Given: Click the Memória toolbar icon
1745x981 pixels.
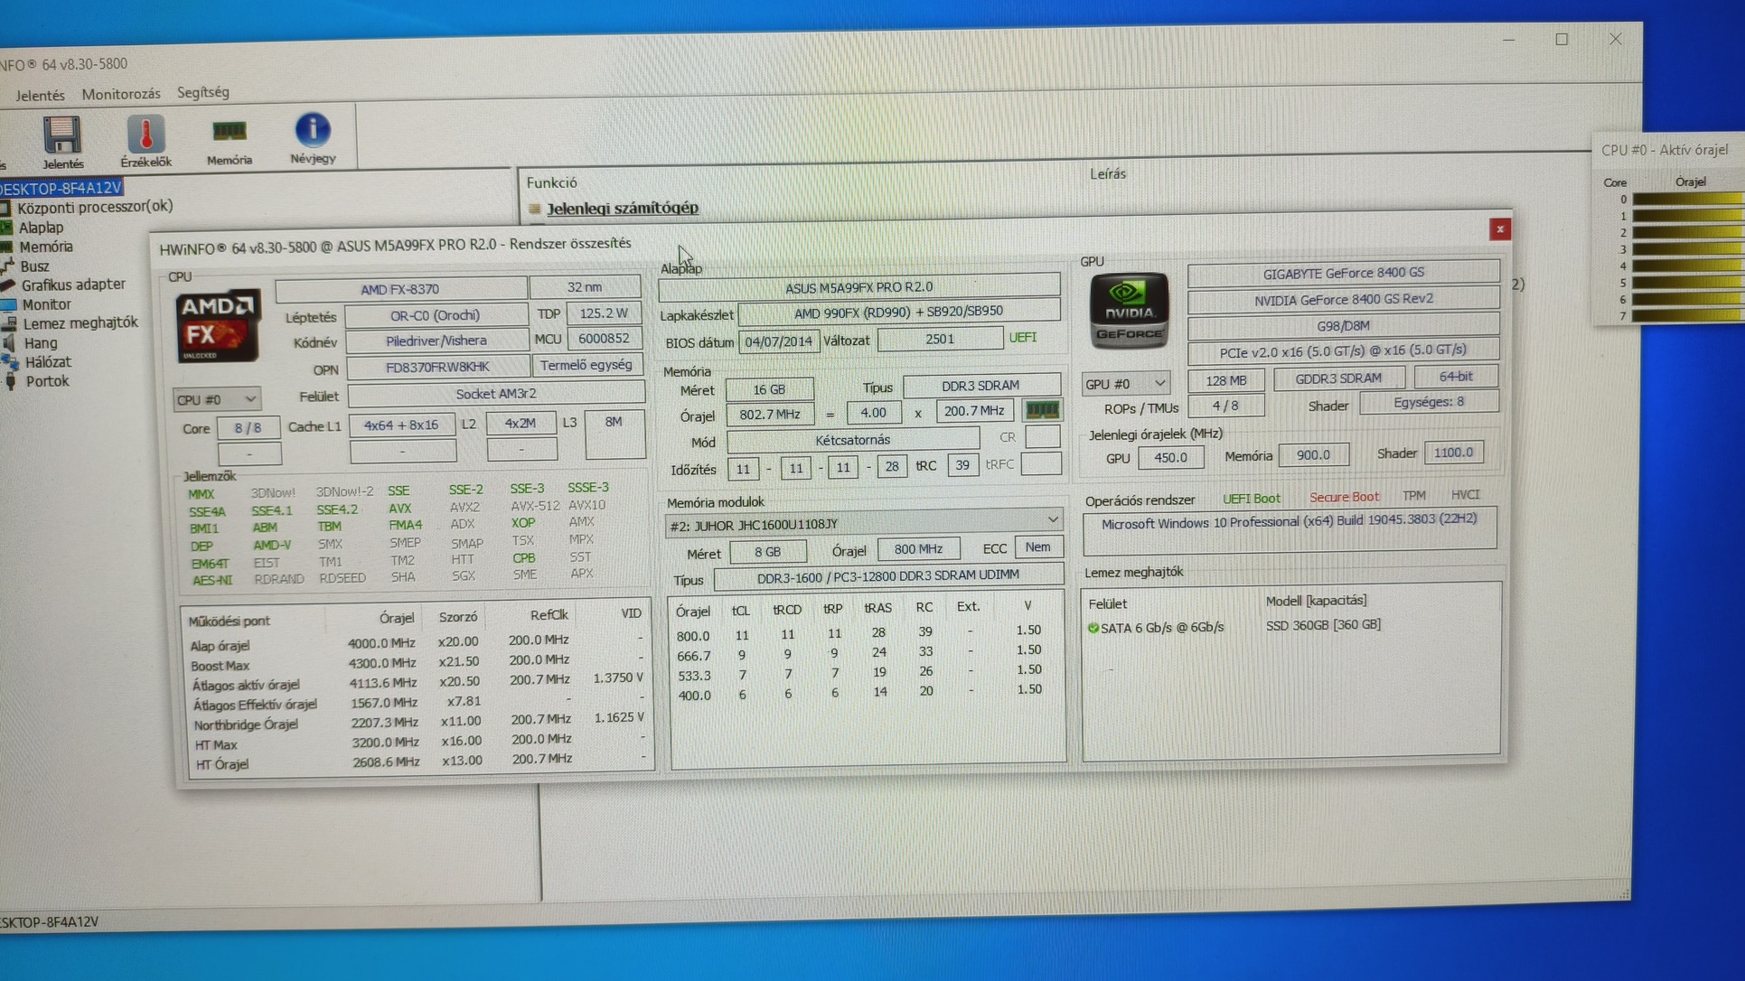Looking at the screenshot, I should point(229,133).
